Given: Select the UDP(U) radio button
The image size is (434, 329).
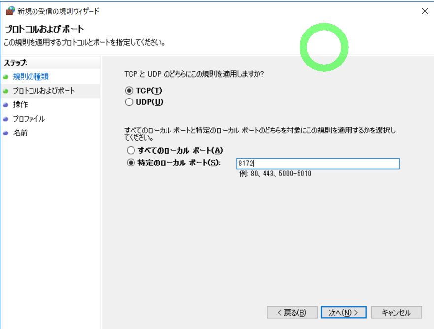Looking at the screenshot, I should coord(129,102).
